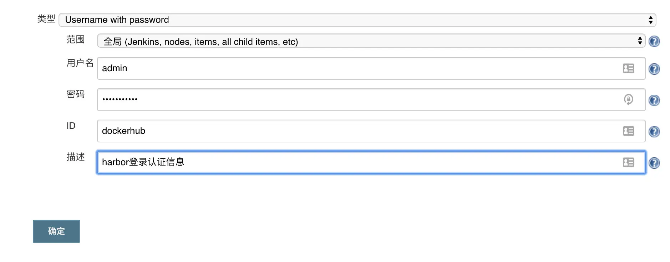Click inside the admin username field
Viewport: 670px width, 262px height.
(250, 68)
